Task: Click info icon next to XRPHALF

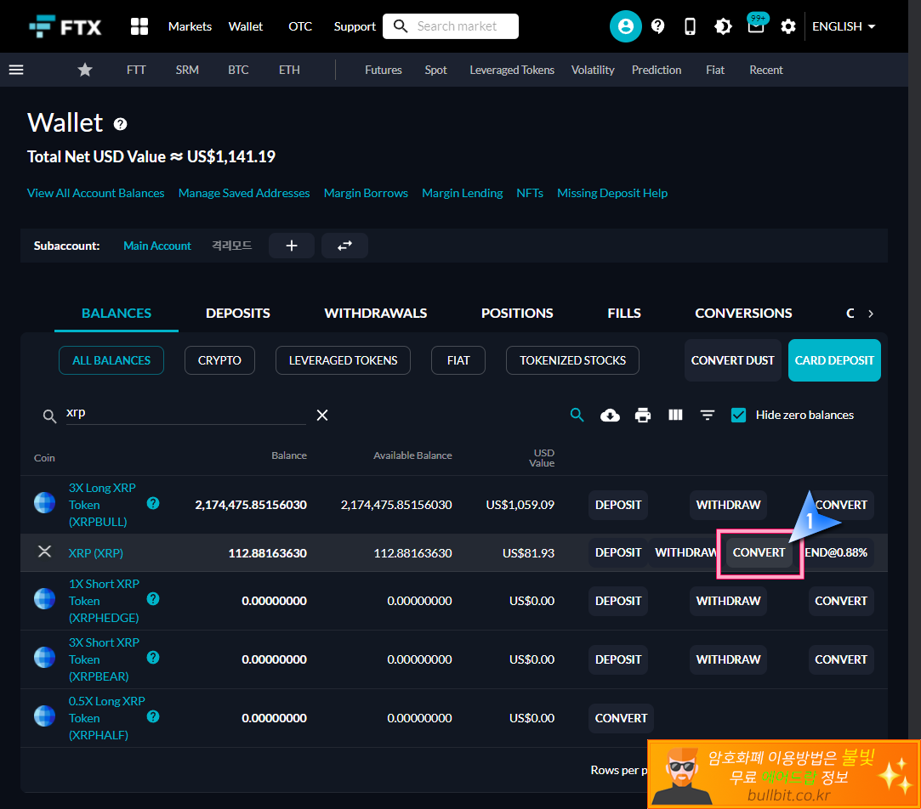Action: (x=153, y=716)
